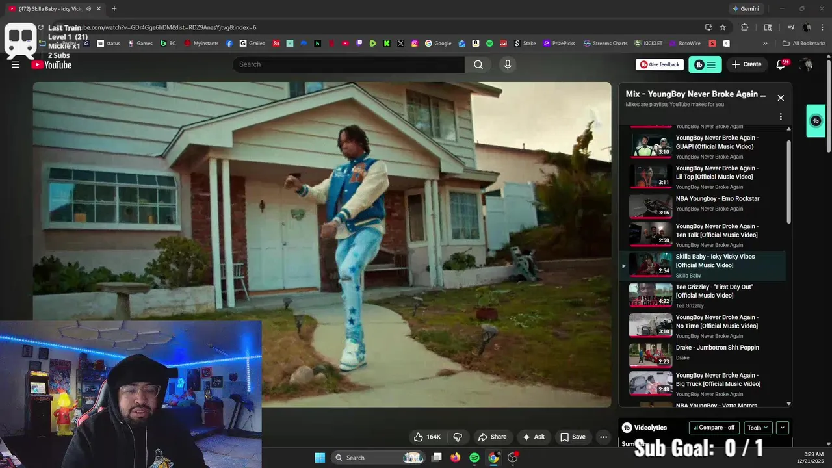Toggle Videolytics Compare off button
Viewport: 832px width, 468px height.
[x=714, y=428]
